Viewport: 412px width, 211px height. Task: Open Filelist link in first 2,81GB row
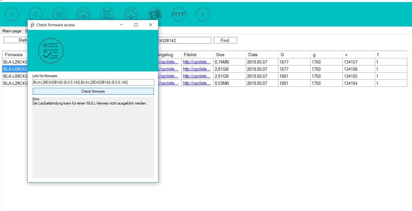coord(197,69)
